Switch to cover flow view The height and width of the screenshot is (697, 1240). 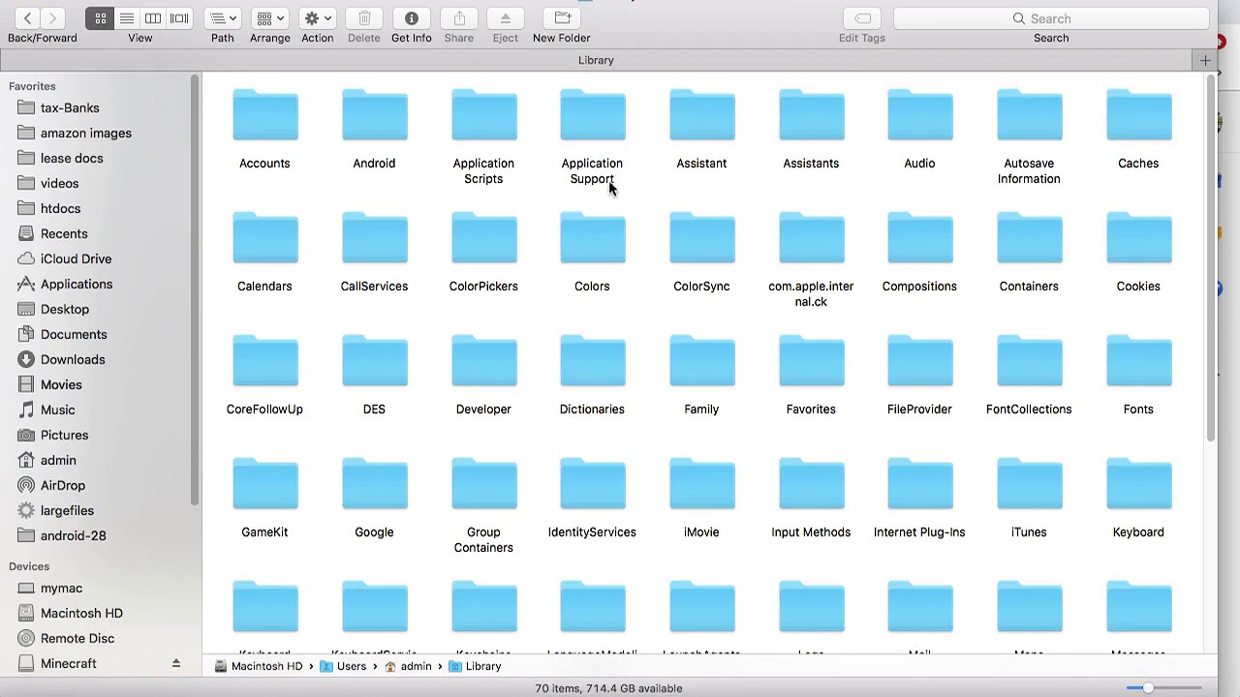(x=179, y=18)
